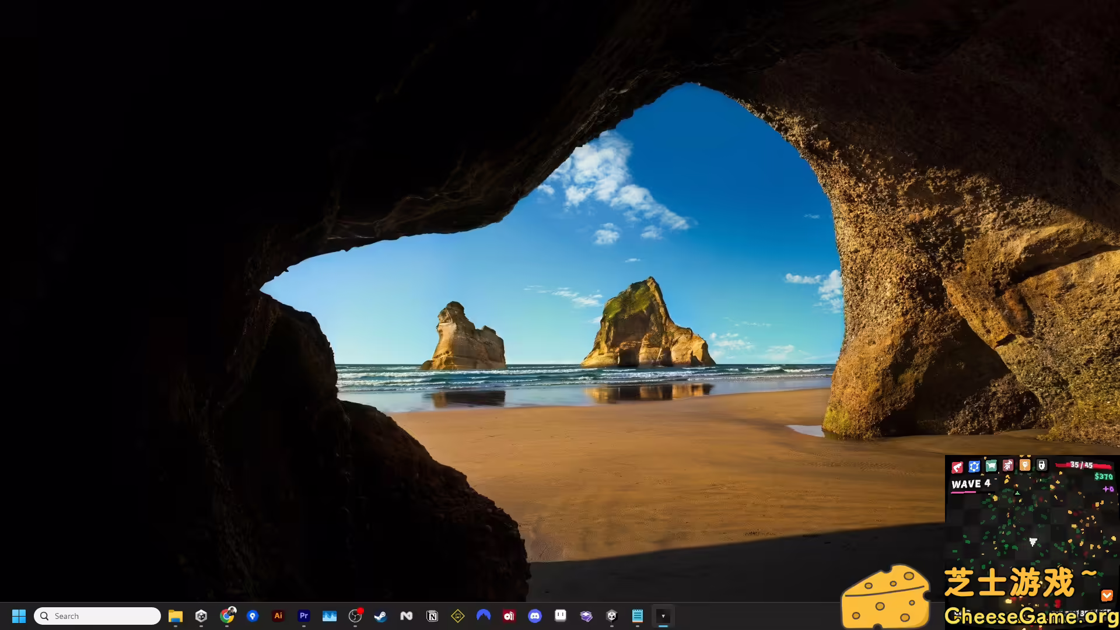Select the red gun upgrade in game
The image size is (1120, 630).
[x=957, y=467]
